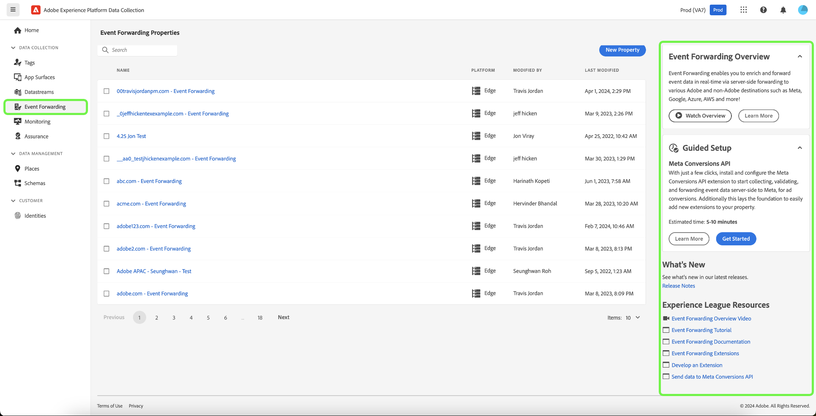Click Edge platform icon for abc.com row
The height and width of the screenshot is (416, 816).
(x=476, y=181)
